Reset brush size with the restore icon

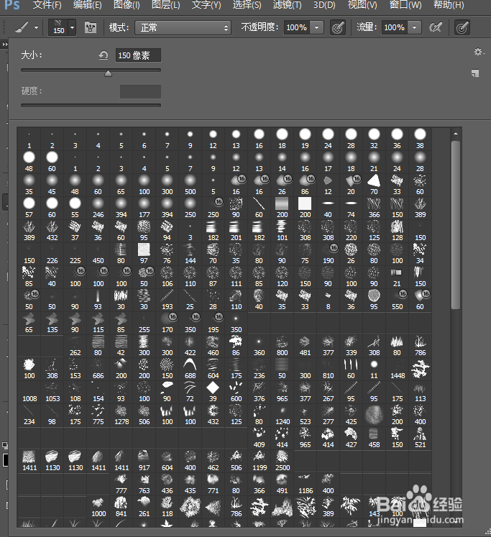coord(103,55)
